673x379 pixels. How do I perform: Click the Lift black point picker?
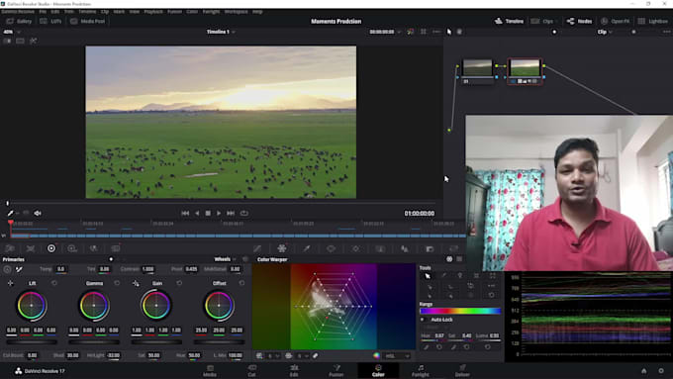[x=10, y=283]
